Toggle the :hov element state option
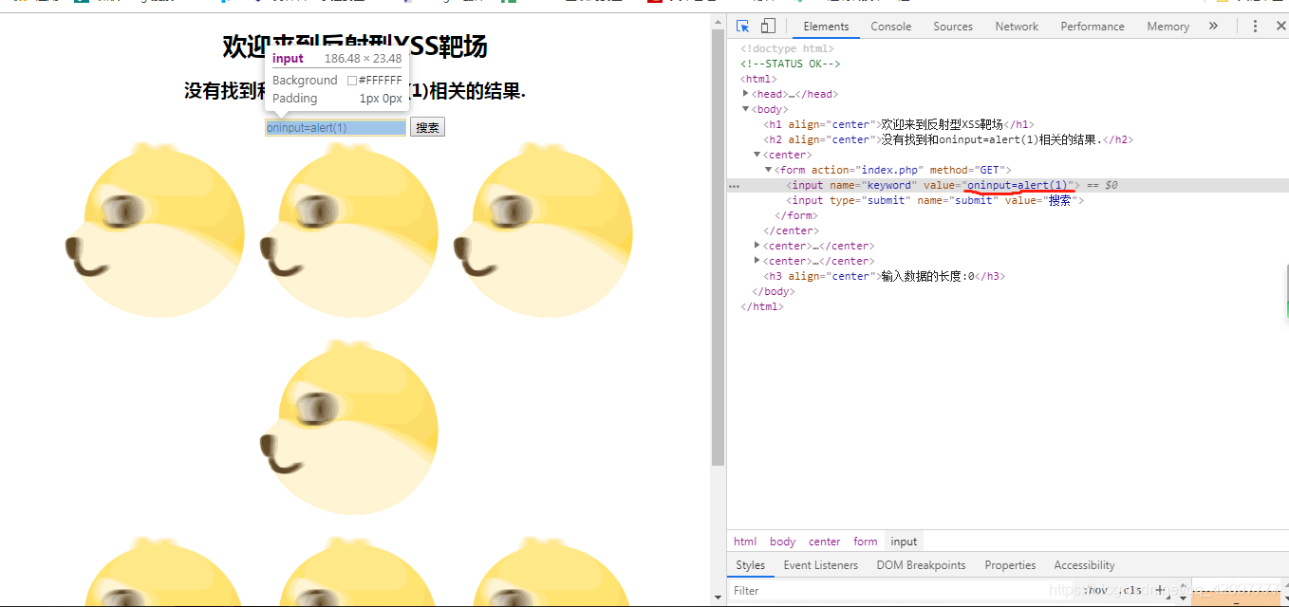This screenshot has width=1289, height=607. pos(1096,590)
